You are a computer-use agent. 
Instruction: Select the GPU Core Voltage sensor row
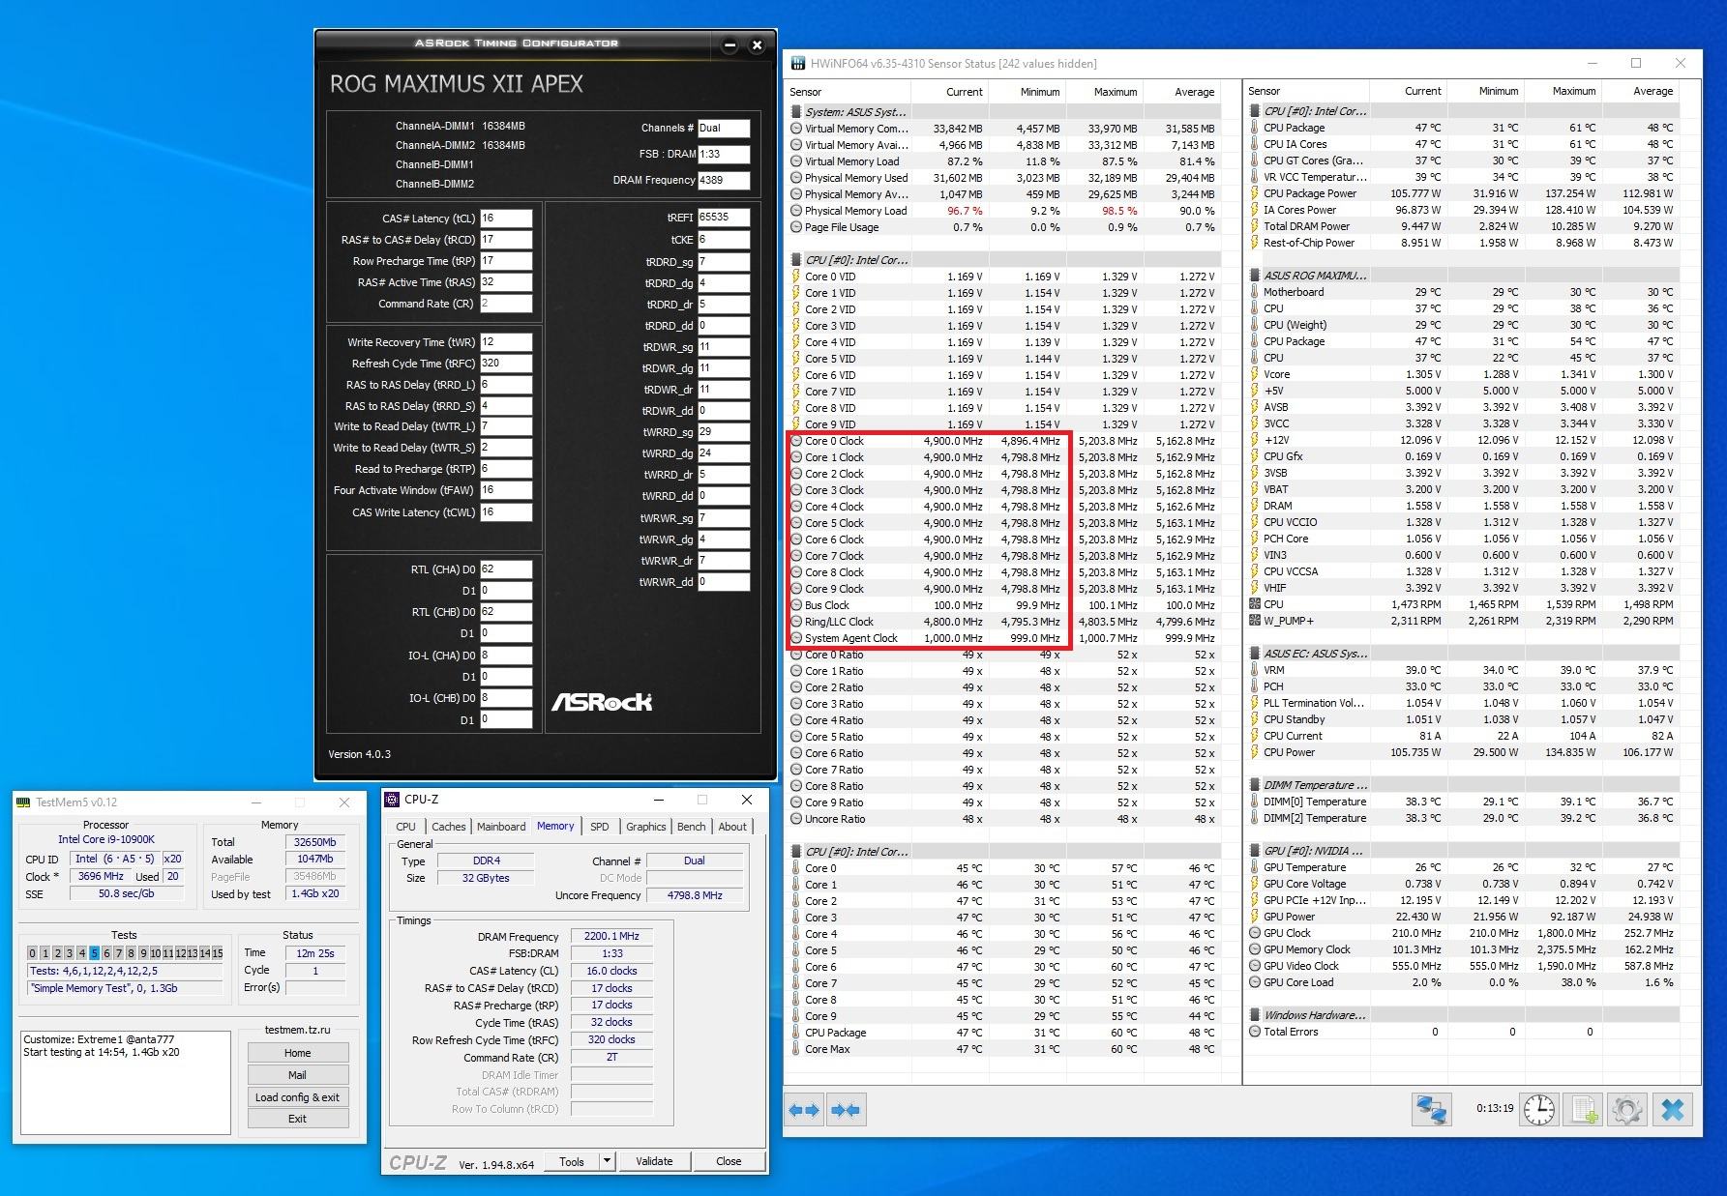pos(1463,884)
